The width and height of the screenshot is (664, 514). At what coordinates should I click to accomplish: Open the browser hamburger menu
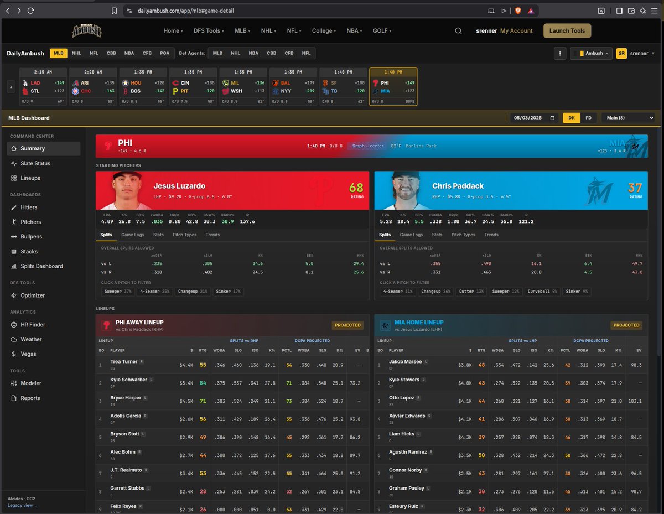655,11
